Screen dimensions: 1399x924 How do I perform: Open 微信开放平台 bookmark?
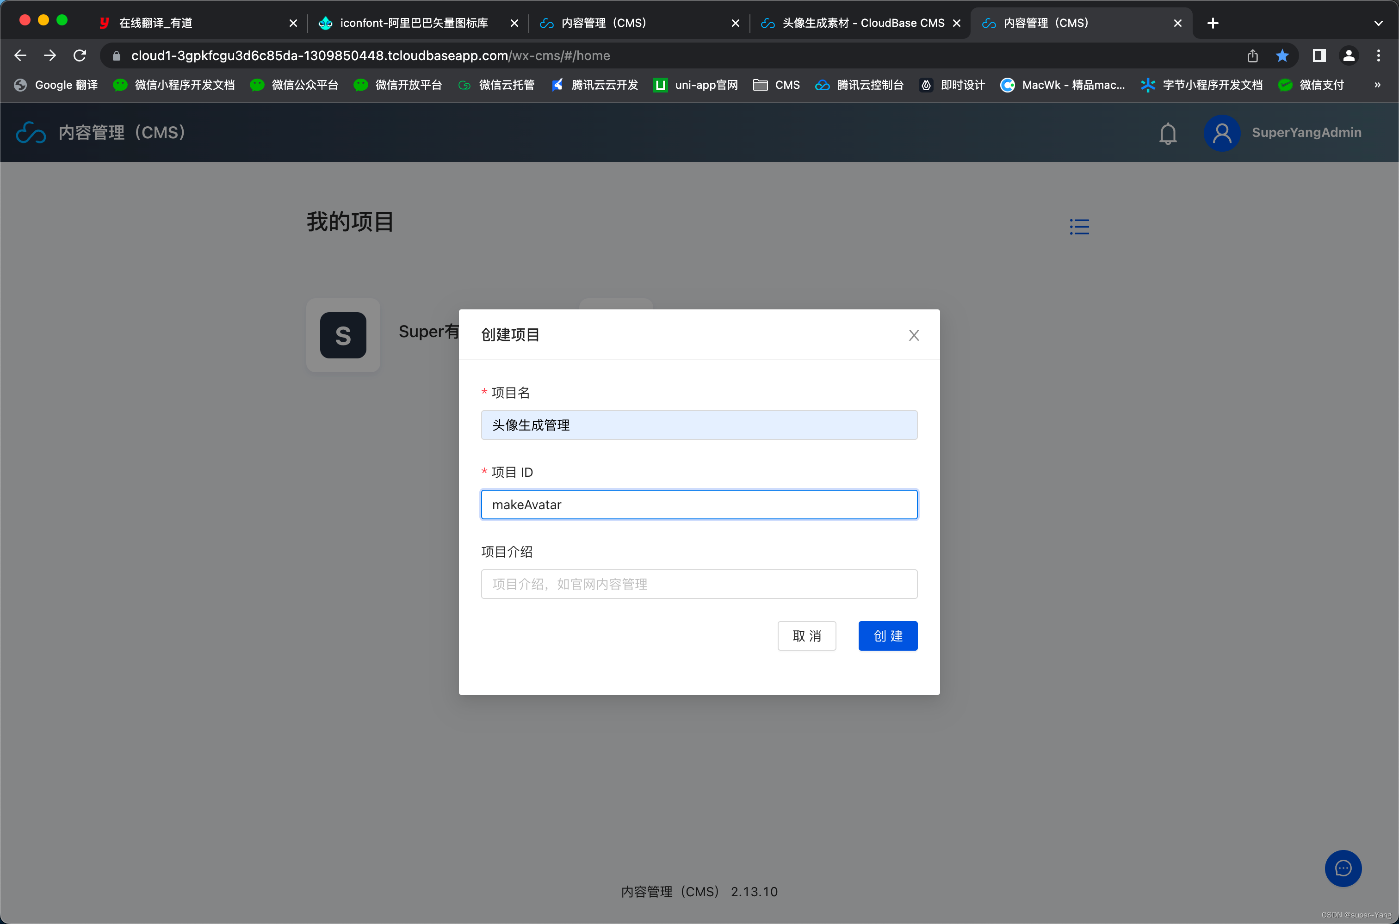click(397, 85)
